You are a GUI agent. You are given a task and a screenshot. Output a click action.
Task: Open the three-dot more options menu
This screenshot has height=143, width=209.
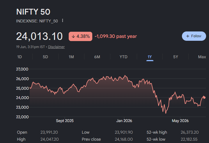(63, 21)
